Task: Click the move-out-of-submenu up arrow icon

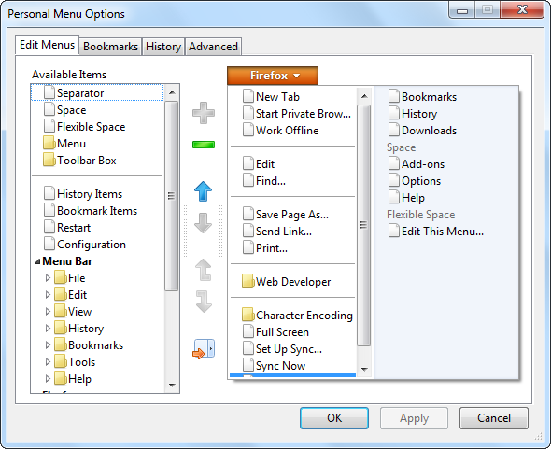Action: (x=203, y=270)
